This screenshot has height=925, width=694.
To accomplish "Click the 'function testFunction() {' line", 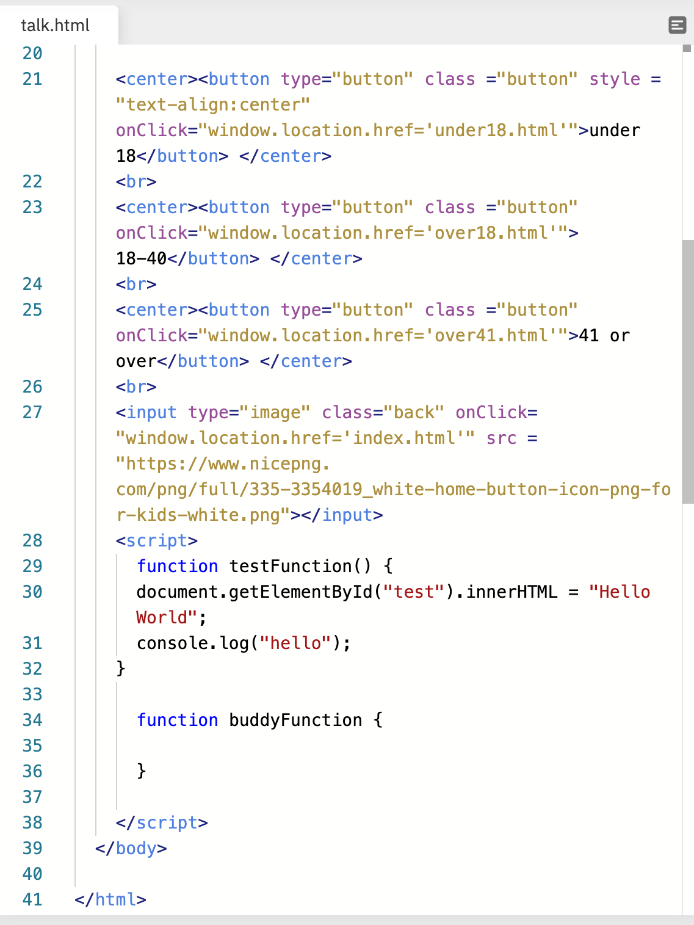I will [x=265, y=566].
